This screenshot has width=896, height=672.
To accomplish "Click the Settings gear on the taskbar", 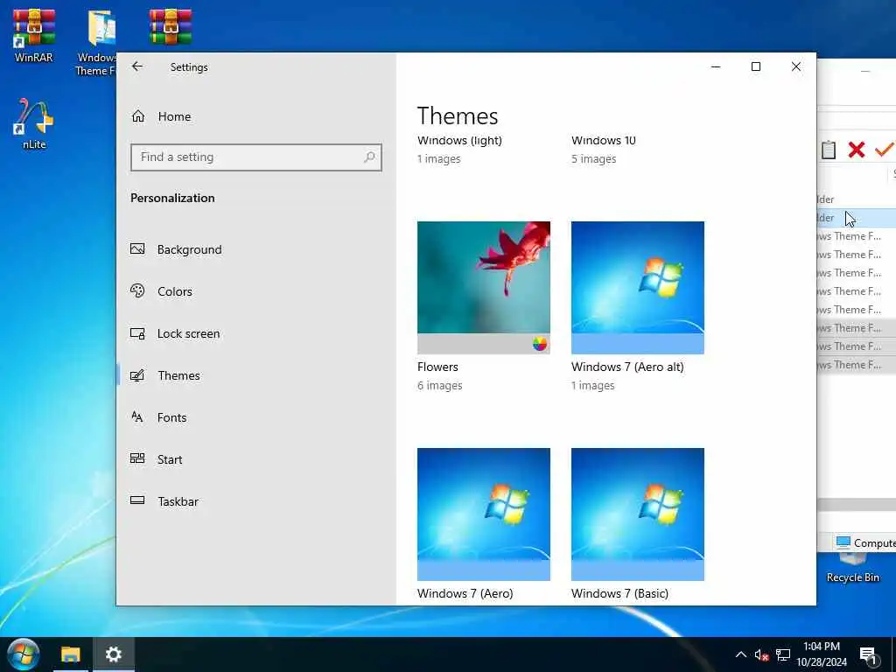I will tap(113, 654).
